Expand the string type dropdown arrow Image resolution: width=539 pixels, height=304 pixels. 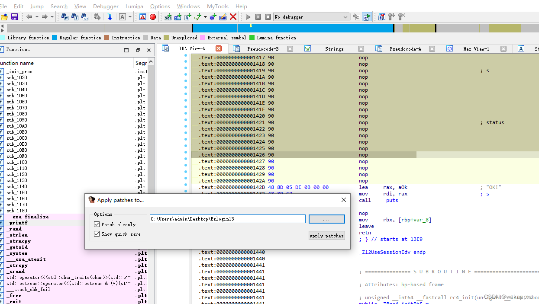205,17
